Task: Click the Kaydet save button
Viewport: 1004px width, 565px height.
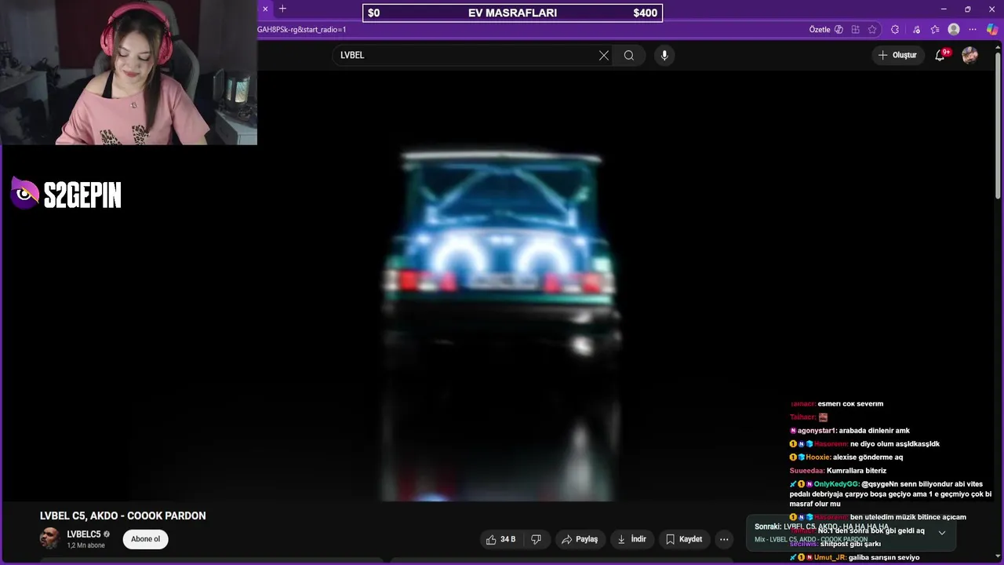Action: point(684,539)
